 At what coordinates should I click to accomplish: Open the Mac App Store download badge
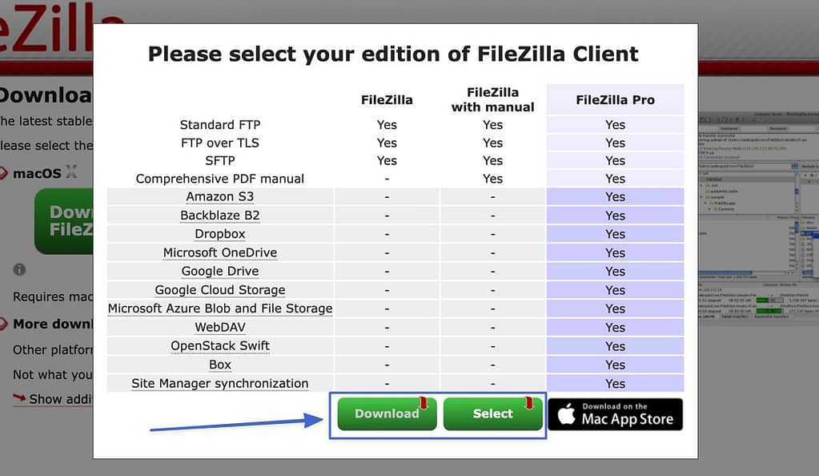tap(615, 413)
